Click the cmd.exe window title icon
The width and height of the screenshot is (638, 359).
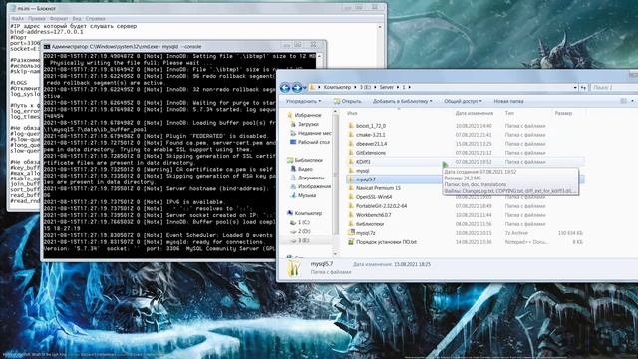coord(47,47)
